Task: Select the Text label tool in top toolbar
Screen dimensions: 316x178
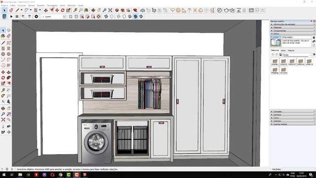Action: (x=81, y=10)
